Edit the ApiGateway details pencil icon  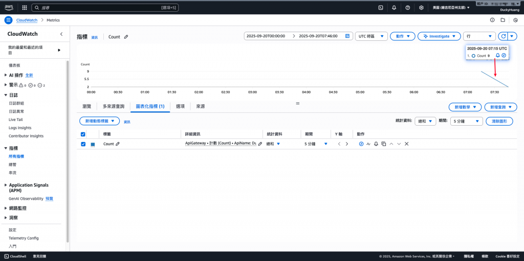click(x=260, y=144)
